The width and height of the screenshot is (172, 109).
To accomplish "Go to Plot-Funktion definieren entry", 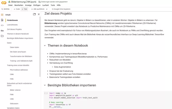I will 19,70.
